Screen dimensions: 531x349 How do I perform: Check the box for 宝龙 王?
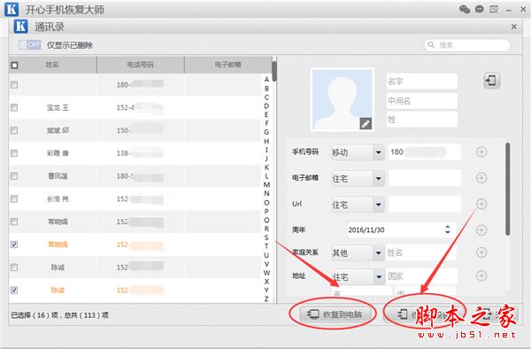(14, 108)
